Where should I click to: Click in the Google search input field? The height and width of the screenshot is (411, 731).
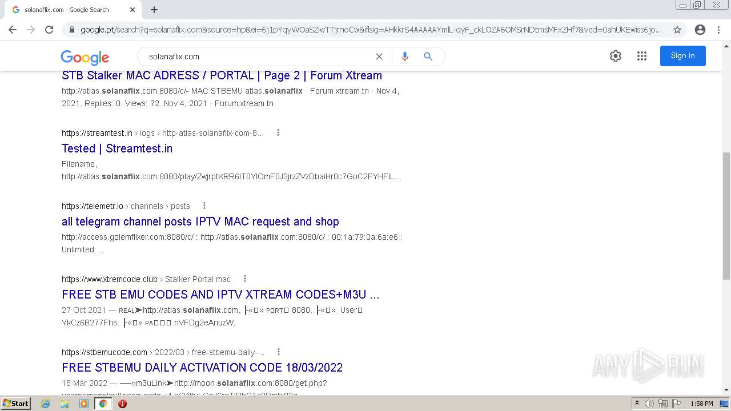click(x=257, y=57)
